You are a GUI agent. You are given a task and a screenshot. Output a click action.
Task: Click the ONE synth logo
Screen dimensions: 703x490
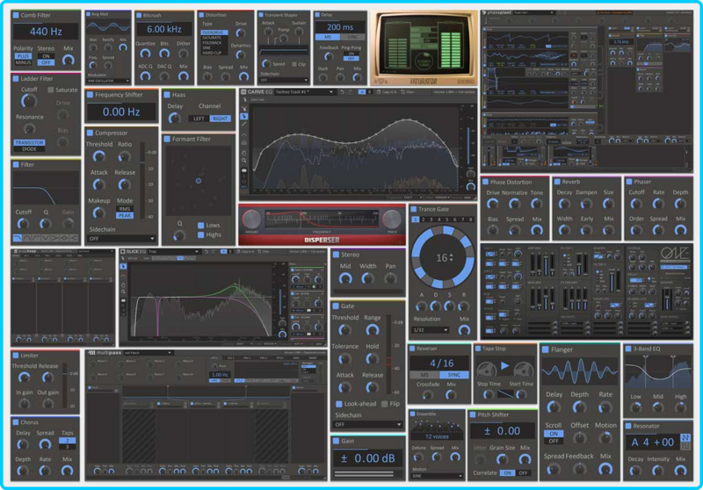coord(674,254)
